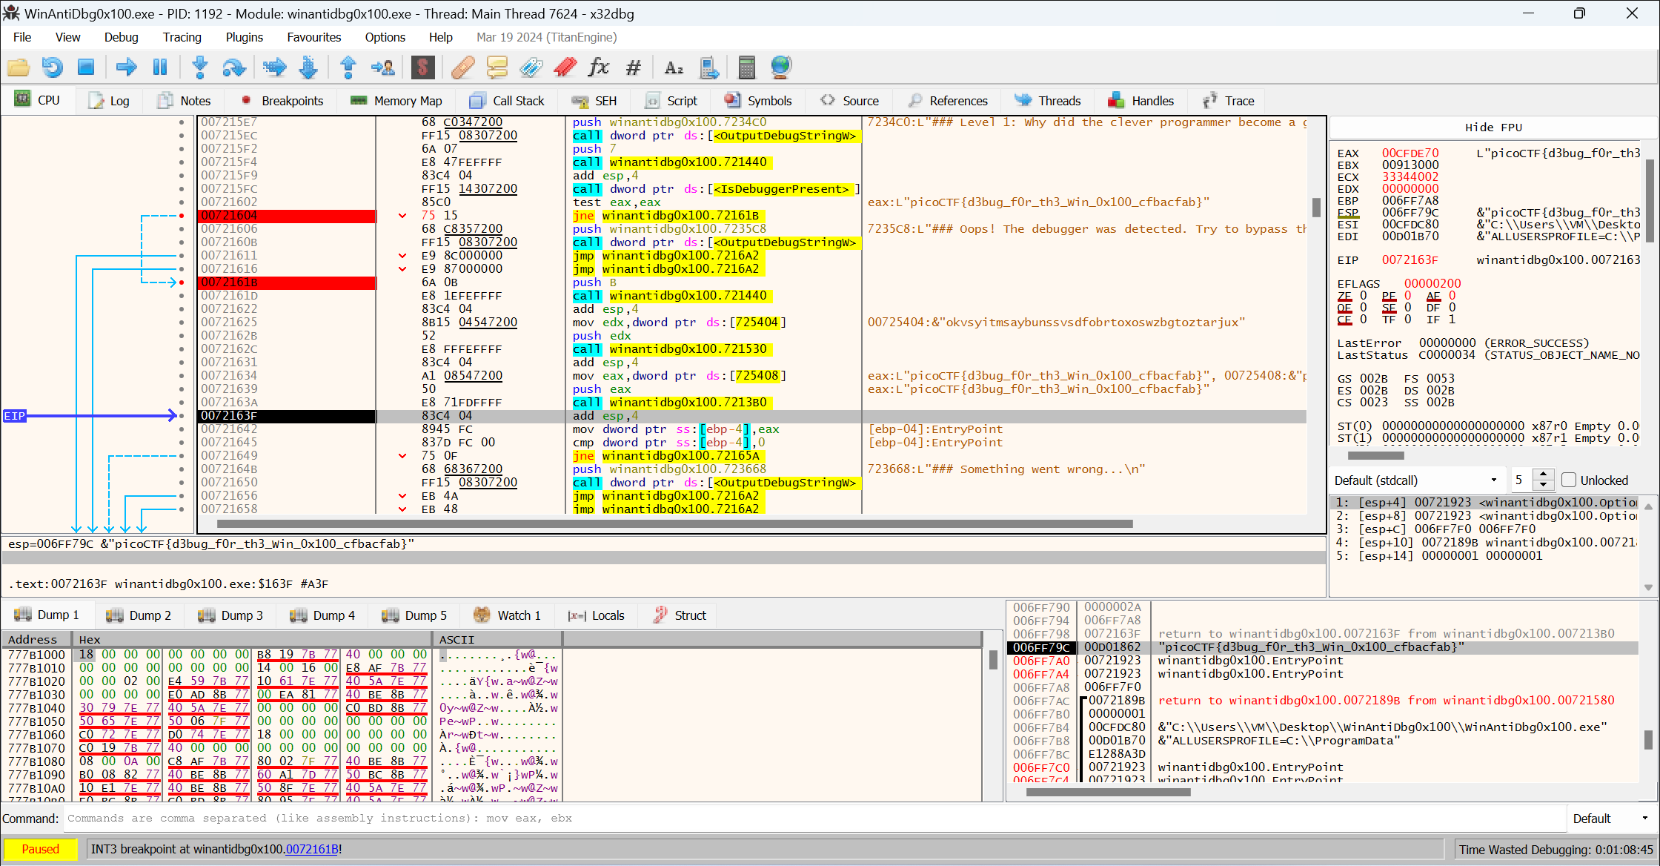Click the Step into toolbar icon
Image resolution: width=1660 pixels, height=866 pixels.
point(199,67)
